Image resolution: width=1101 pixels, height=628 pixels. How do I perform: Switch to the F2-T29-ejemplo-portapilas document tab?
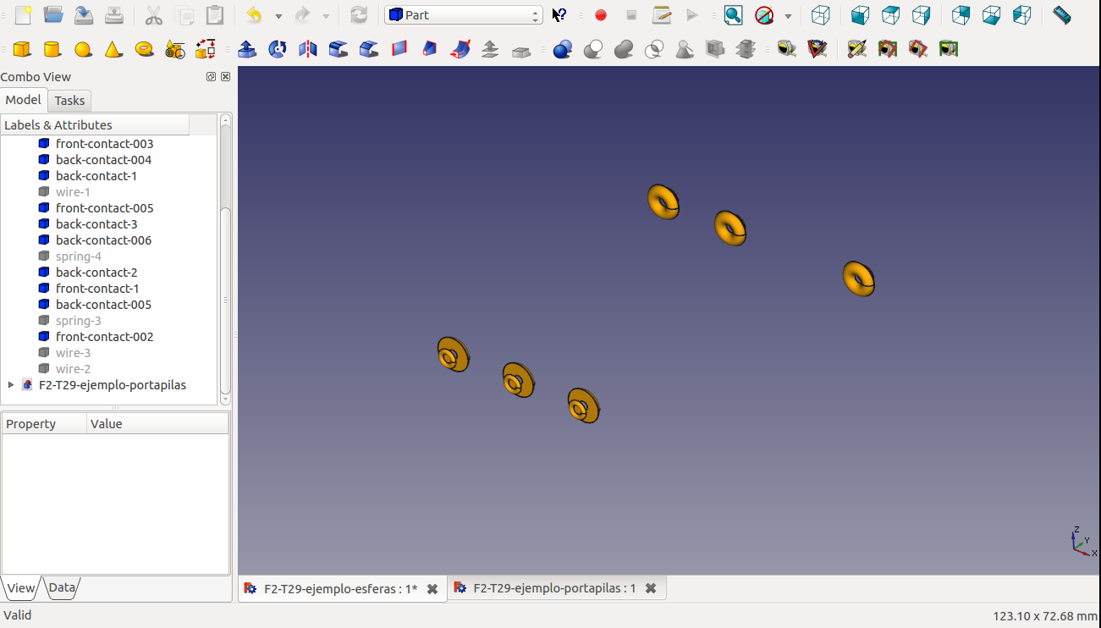click(553, 588)
